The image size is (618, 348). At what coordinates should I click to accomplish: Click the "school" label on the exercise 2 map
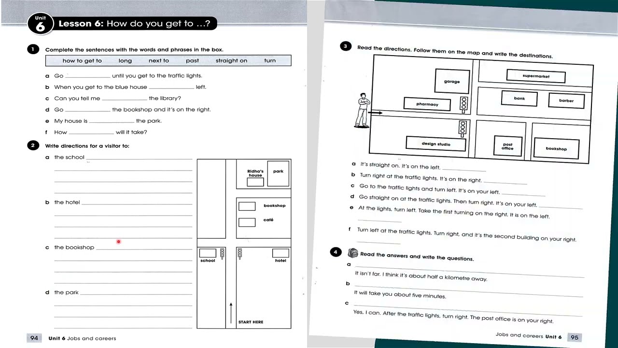208,261
